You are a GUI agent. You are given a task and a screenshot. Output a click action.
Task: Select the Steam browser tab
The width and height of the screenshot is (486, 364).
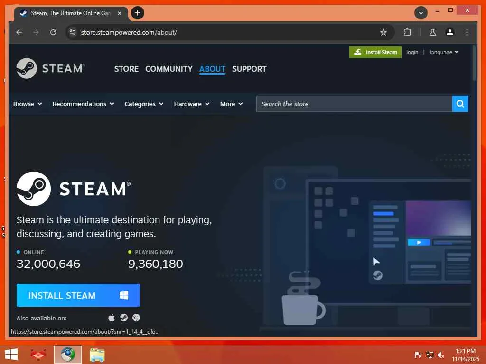pyautogui.click(x=71, y=14)
